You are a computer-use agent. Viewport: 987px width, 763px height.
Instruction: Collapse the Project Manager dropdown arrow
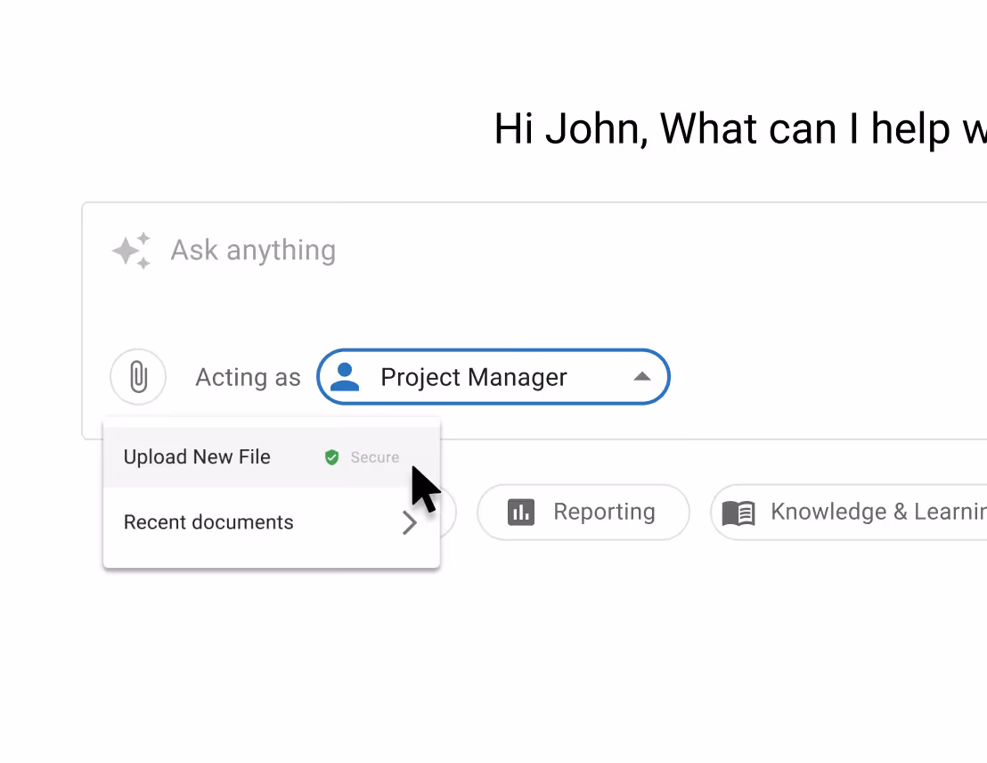(642, 377)
